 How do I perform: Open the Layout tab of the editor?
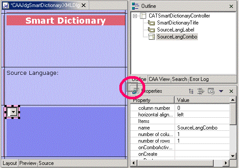[x=10, y=163]
